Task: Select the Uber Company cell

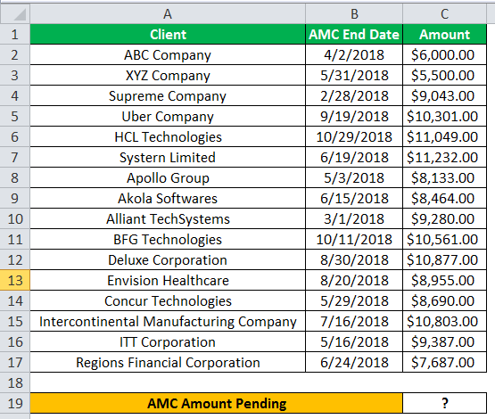Action: pyautogui.click(x=168, y=117)
